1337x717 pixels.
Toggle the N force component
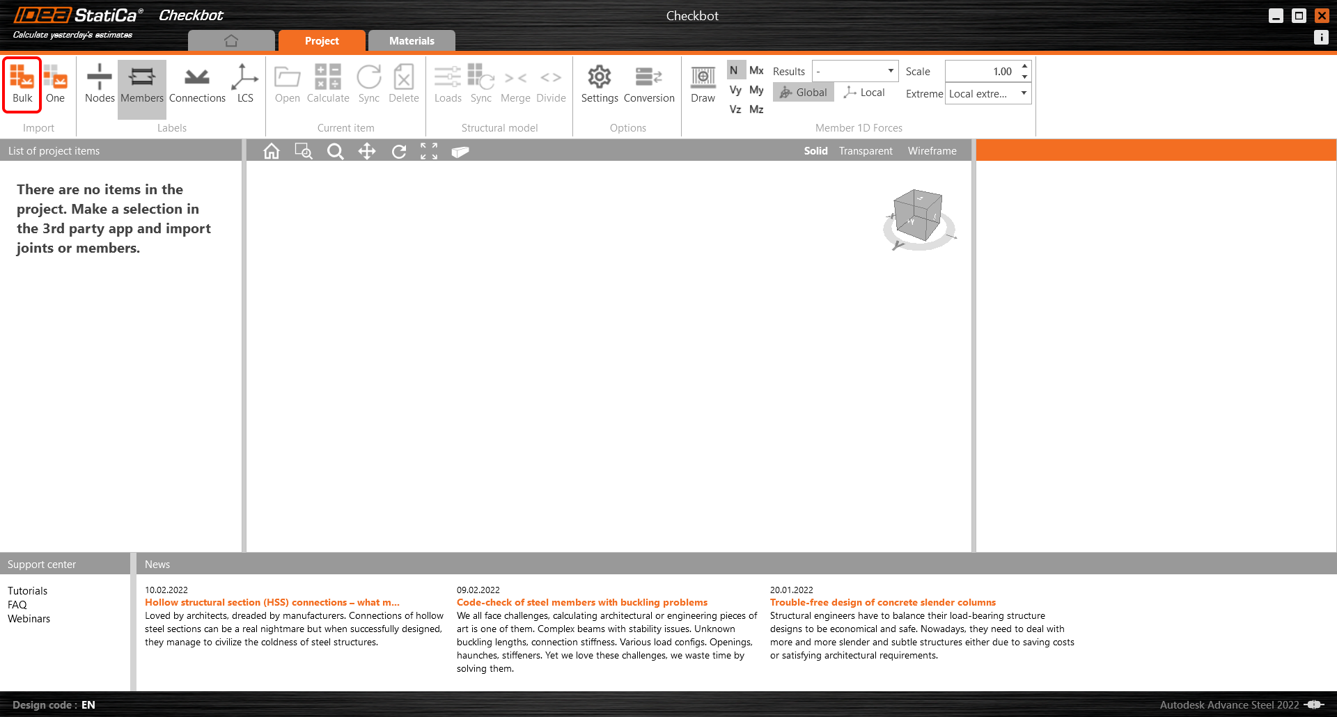(734, 70)
